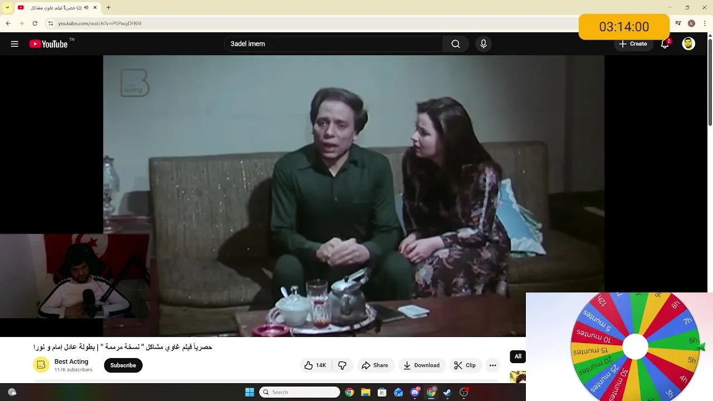Screen dimensions: 713x401
Task: Focus the YouTube search box
Action: coord(333,44)
